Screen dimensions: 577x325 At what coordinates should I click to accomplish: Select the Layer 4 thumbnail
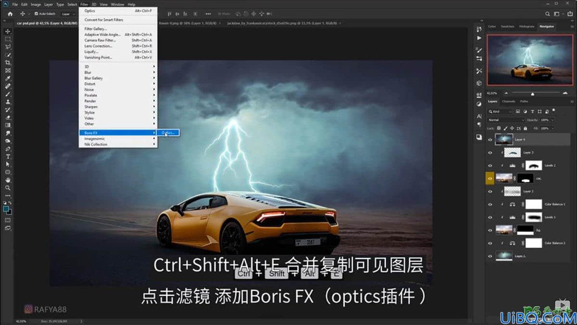[x=504, y=140]
